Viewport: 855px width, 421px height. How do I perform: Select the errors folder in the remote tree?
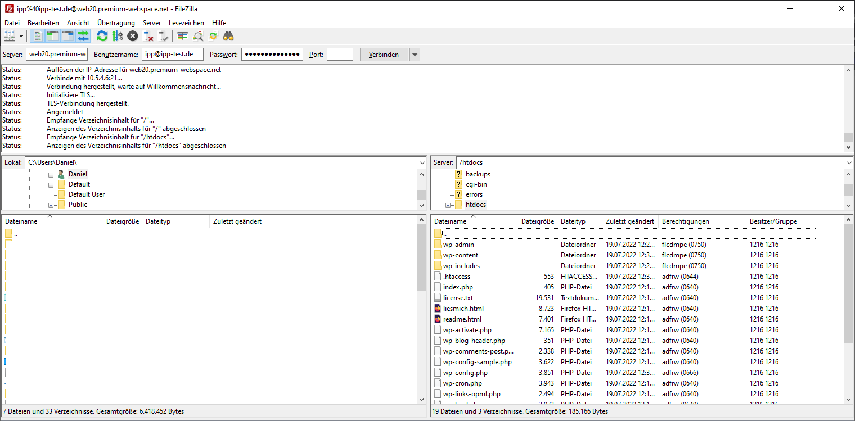click(x=474, y=194)
